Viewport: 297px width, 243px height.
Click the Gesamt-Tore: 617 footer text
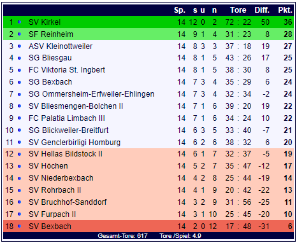click(122, 236)
